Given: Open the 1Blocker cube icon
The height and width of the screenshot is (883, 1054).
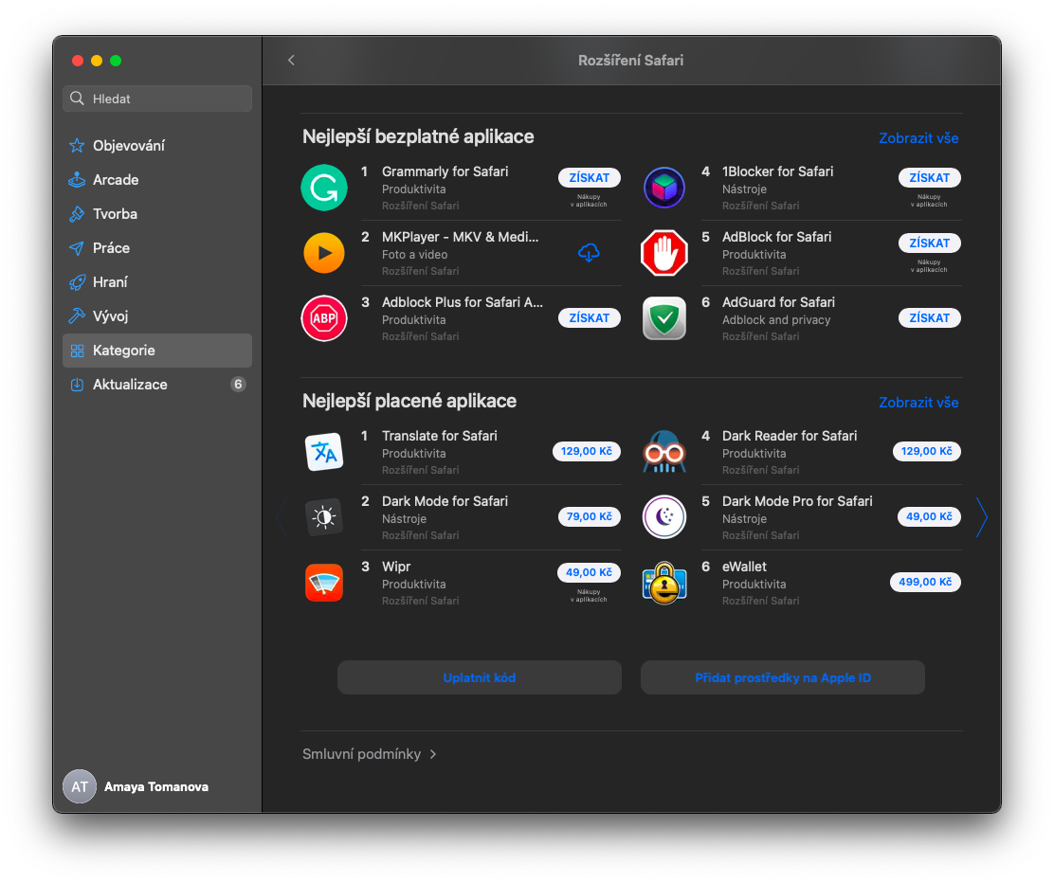Looking at the screenshot, I should [x=664, y=188].
